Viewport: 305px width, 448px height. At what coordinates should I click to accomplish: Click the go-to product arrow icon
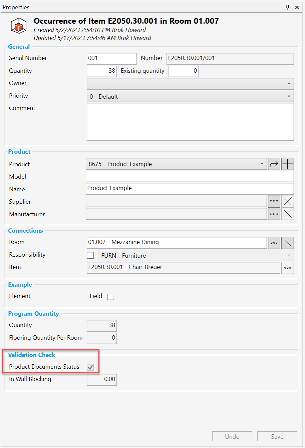[274, 164]
